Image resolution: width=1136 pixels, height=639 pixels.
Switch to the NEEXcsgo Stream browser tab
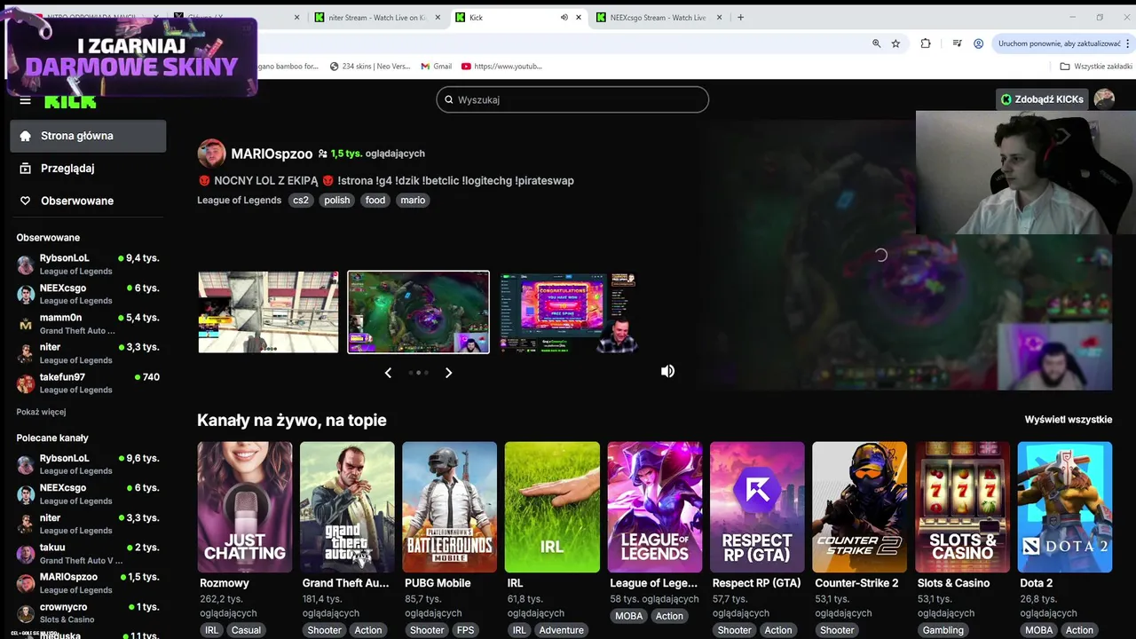point(659,17)
